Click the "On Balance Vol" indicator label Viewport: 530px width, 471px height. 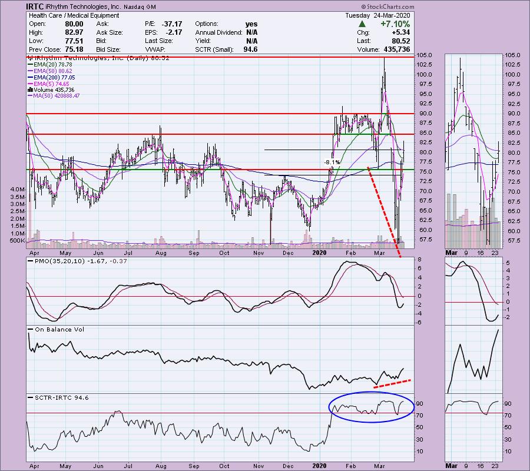56,330
